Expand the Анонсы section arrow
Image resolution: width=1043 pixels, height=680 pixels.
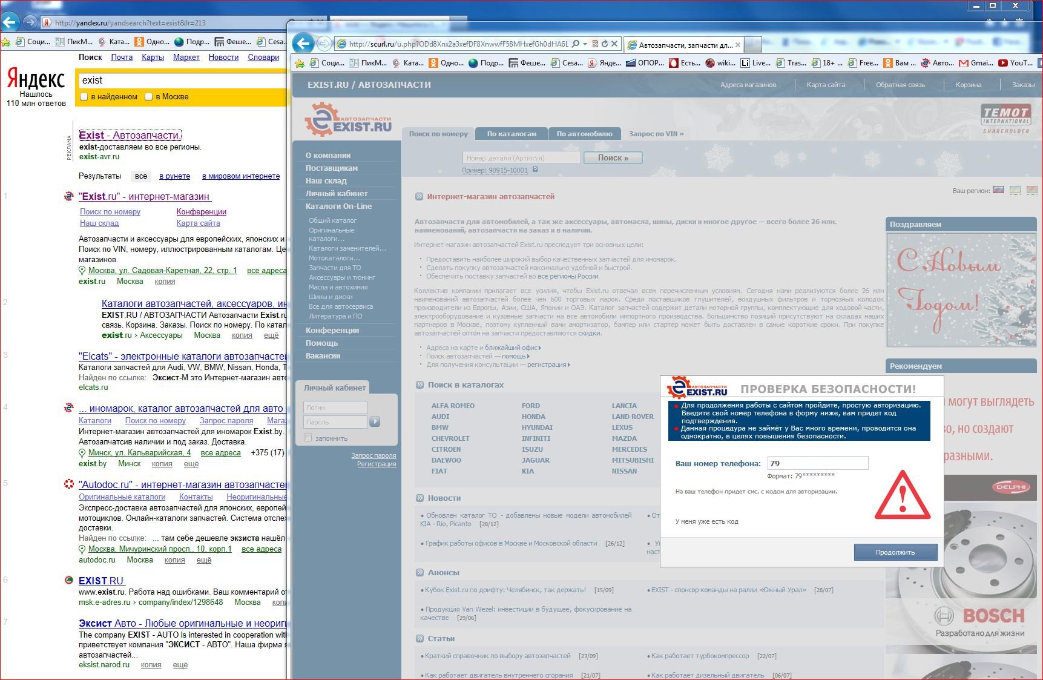(x=420, y=573)
